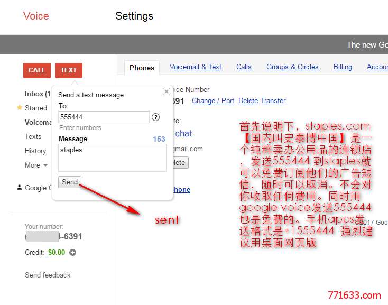Image resolution: width=388 pixels, height=305 pixels.
Task: Focus the To number field
Action: click(x=104, y=117)
